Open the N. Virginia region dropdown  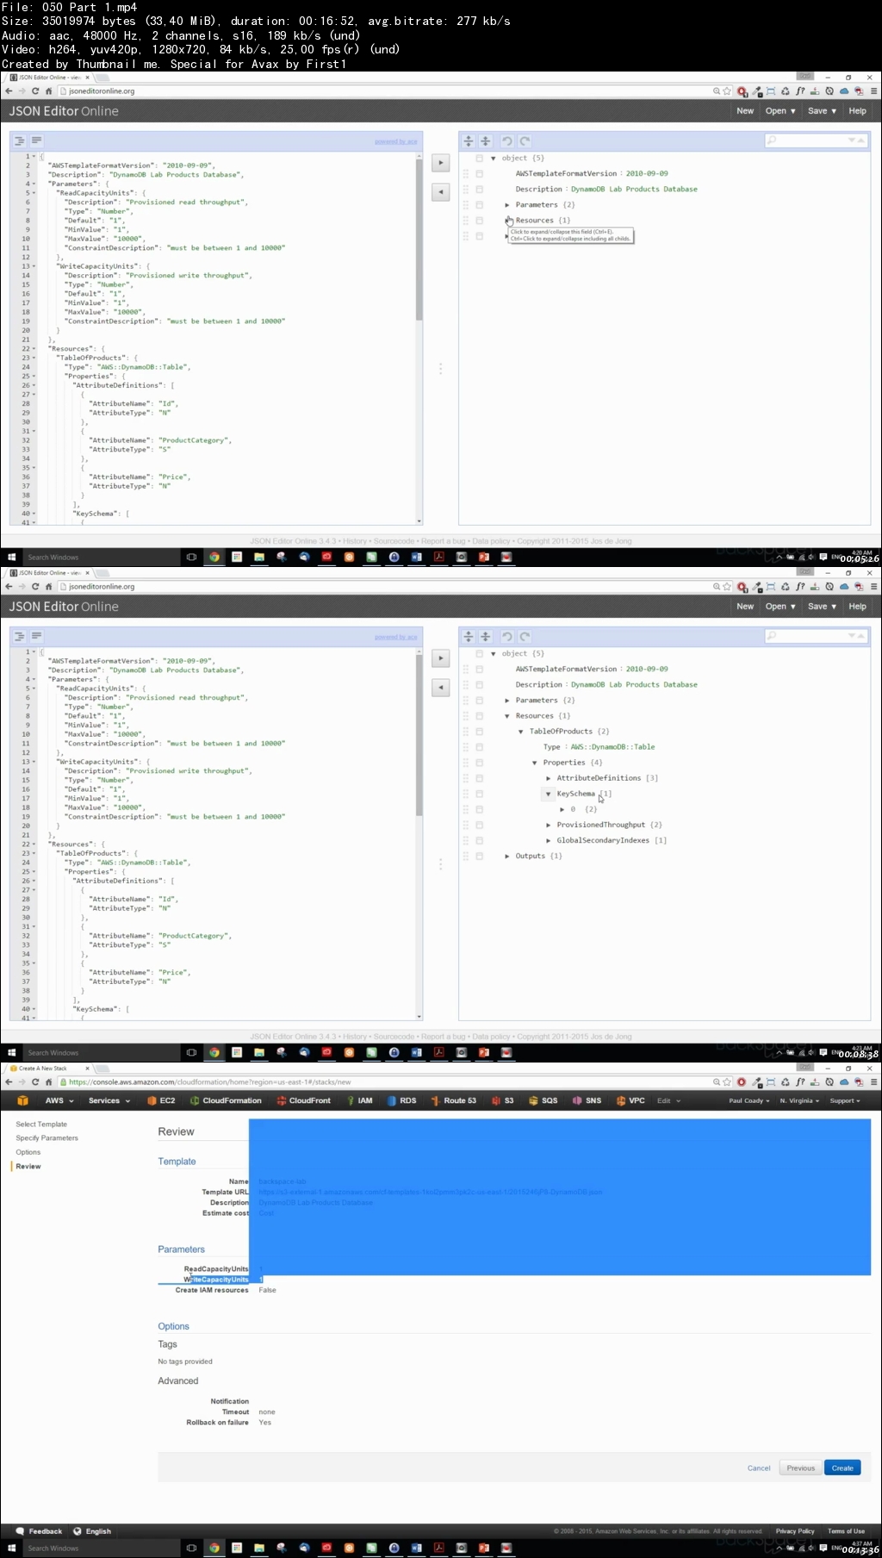click(x=800, y=1100)
